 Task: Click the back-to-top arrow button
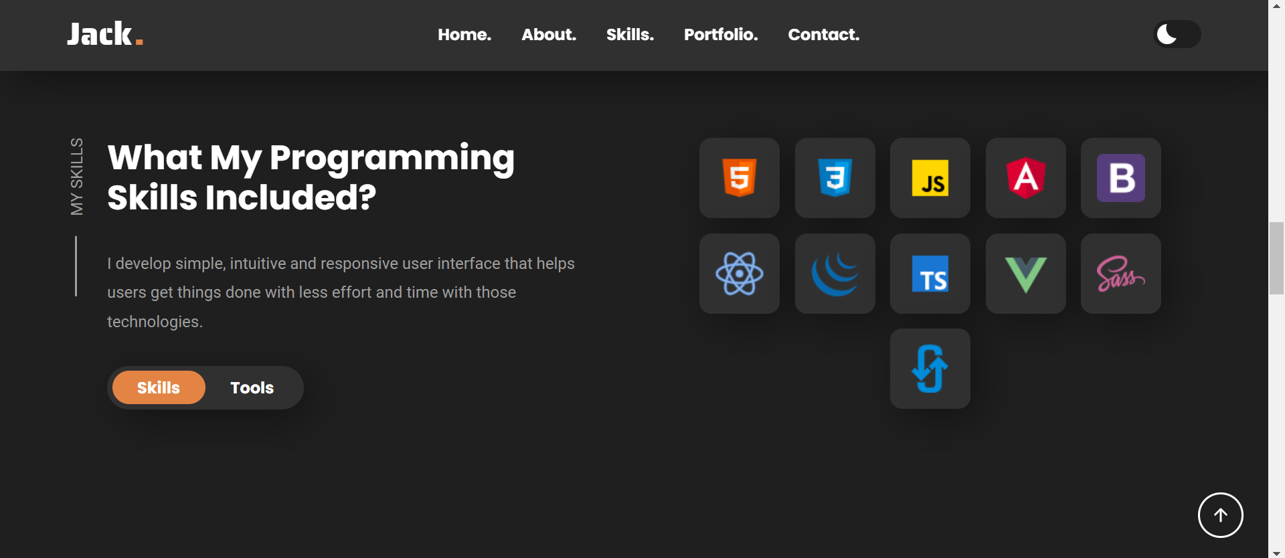[1221, 515]
